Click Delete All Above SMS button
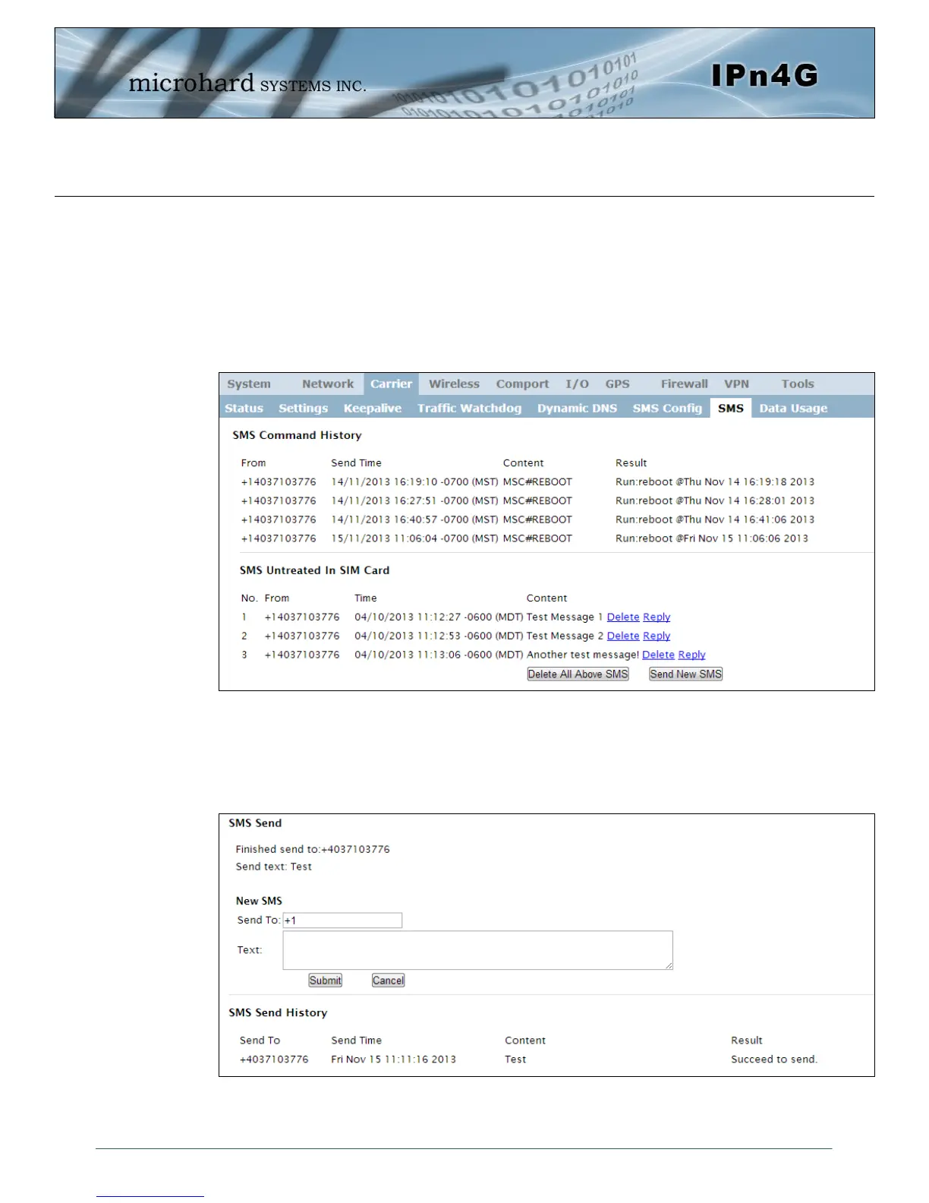 (578, 674)
